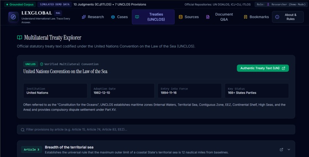309x157 pixels.
Task: Click the About & Rules info icon
Action: 277,17
